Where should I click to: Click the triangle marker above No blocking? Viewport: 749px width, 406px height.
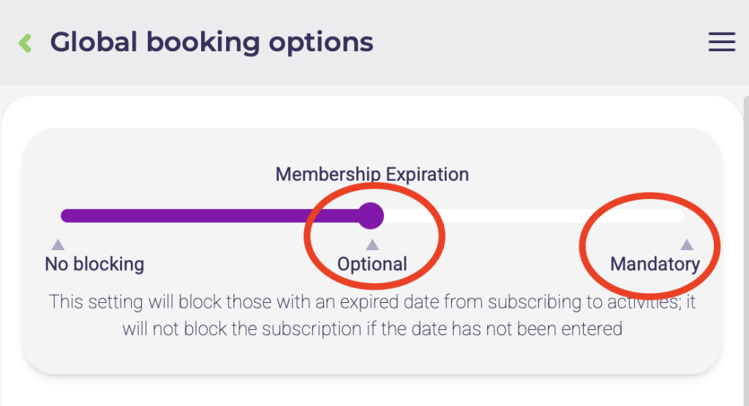[58, 244]
